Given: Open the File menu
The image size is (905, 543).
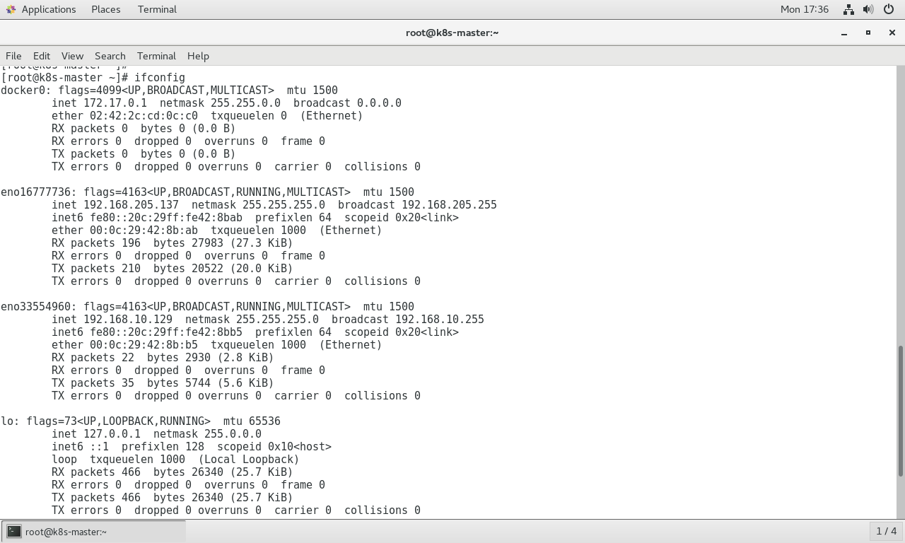Looking at the screenshot, I should [x=13, y=56].
